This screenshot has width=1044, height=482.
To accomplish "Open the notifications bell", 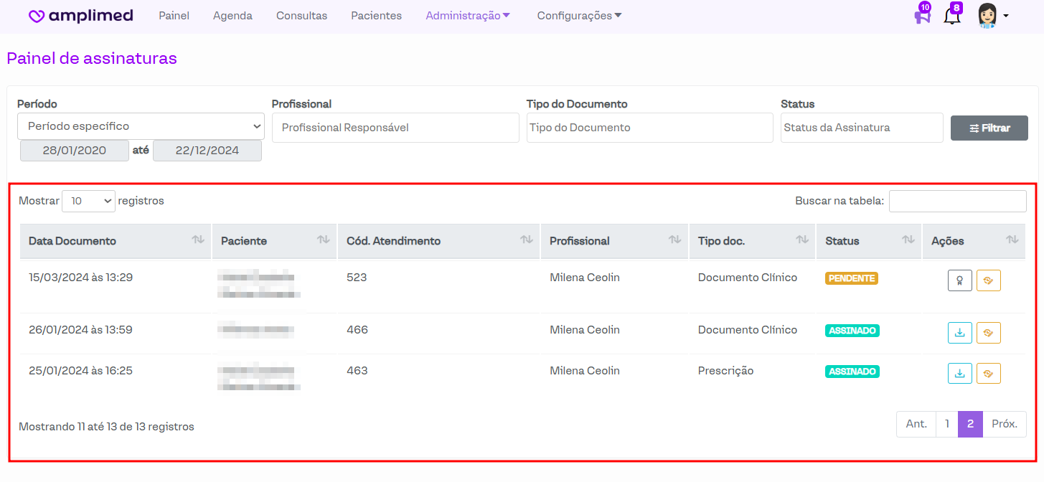I will click(x=952, y=16).
